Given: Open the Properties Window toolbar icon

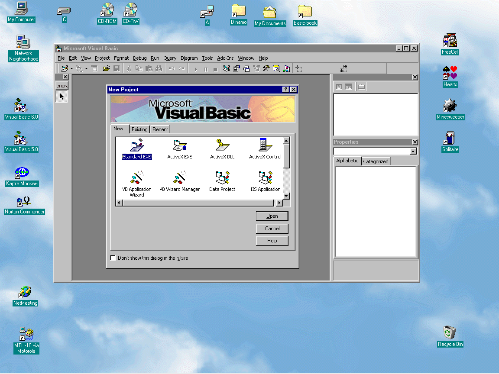Looking at the screenshot, I should point(237,68).
